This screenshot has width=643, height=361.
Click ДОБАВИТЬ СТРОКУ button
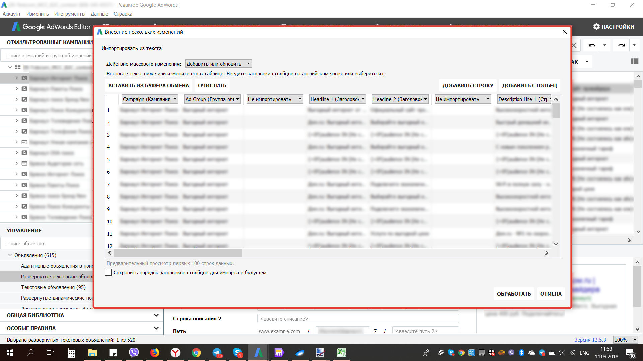[x=468, y=85]
